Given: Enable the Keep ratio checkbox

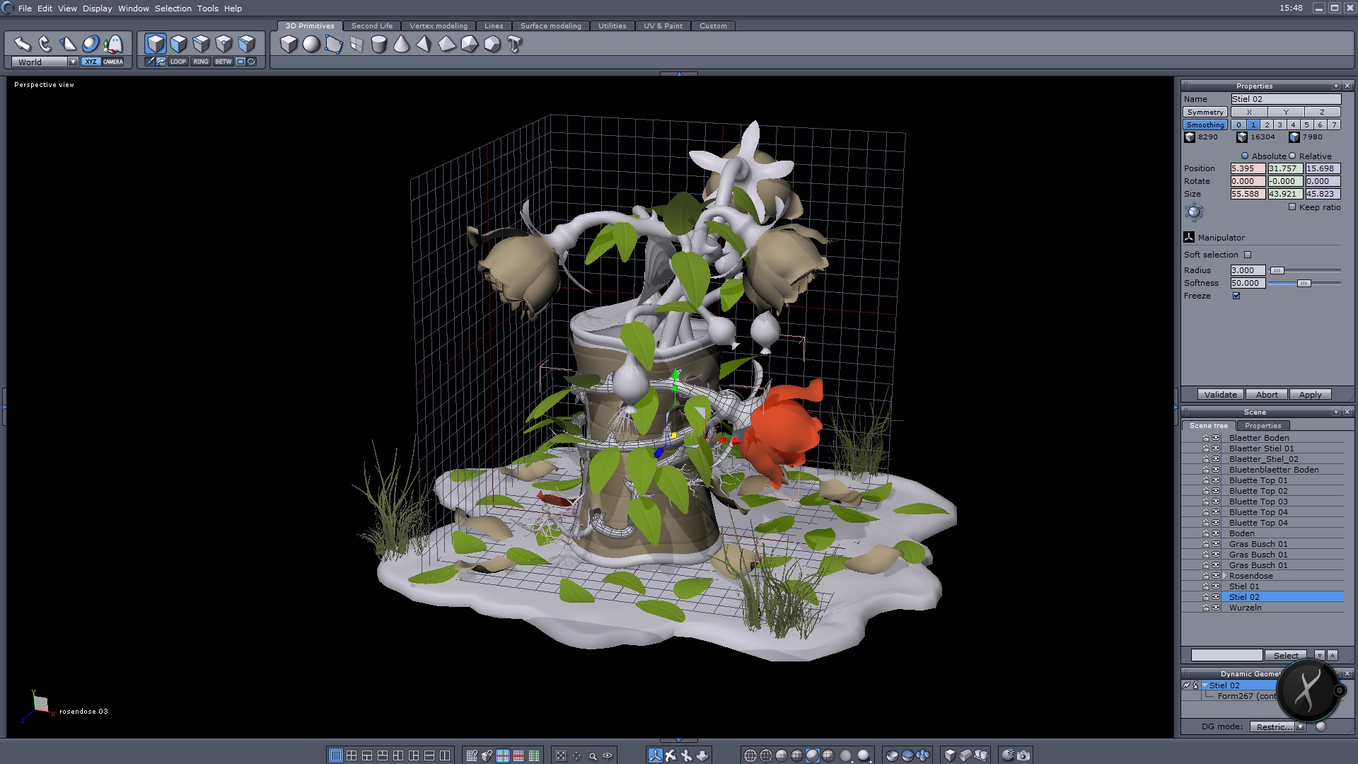Looking at the screenshot, I should tap(1292, 207).
